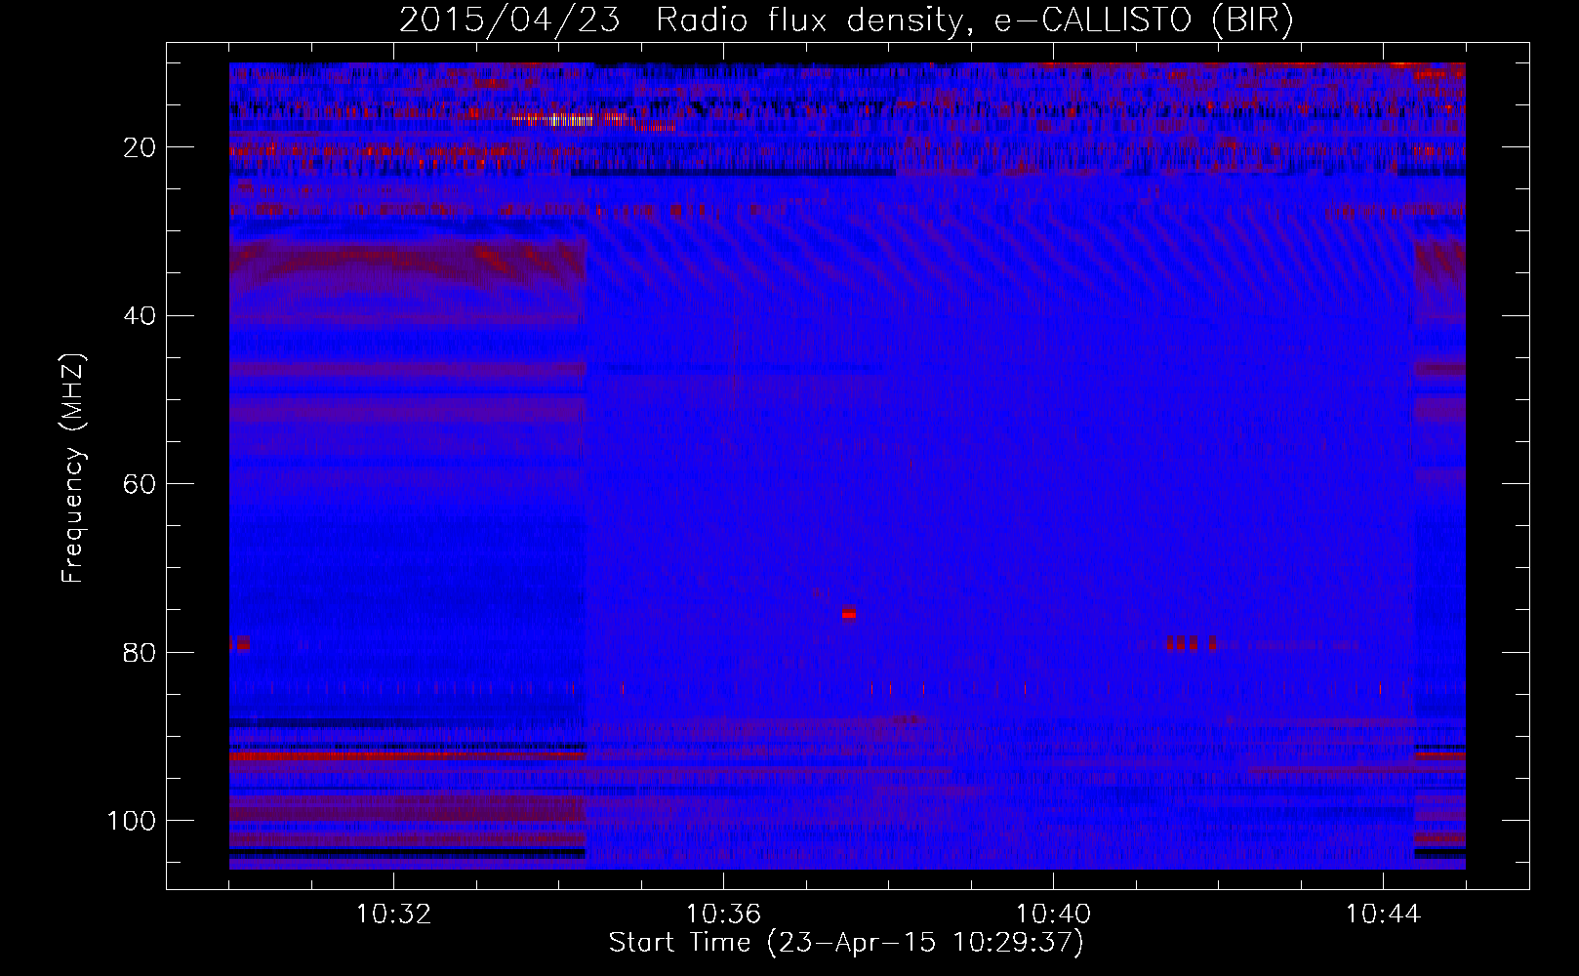The image size is (1579, 976).
Task: Click the plot title "Radio flux density, e-CALLISTO (BIR)"
Action: click(974, 20)
